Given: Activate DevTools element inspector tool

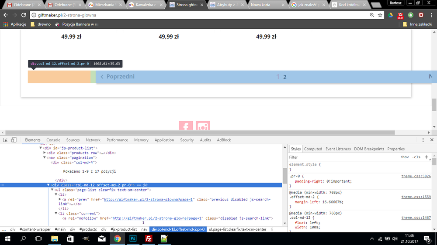Looking at the screenshot, I should coord(5,140).
